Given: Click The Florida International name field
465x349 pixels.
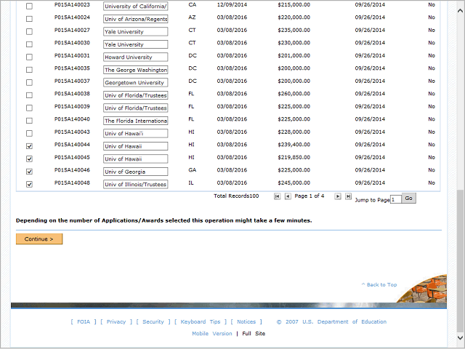Looking at the screenshot, I should (x=136, y=121).
